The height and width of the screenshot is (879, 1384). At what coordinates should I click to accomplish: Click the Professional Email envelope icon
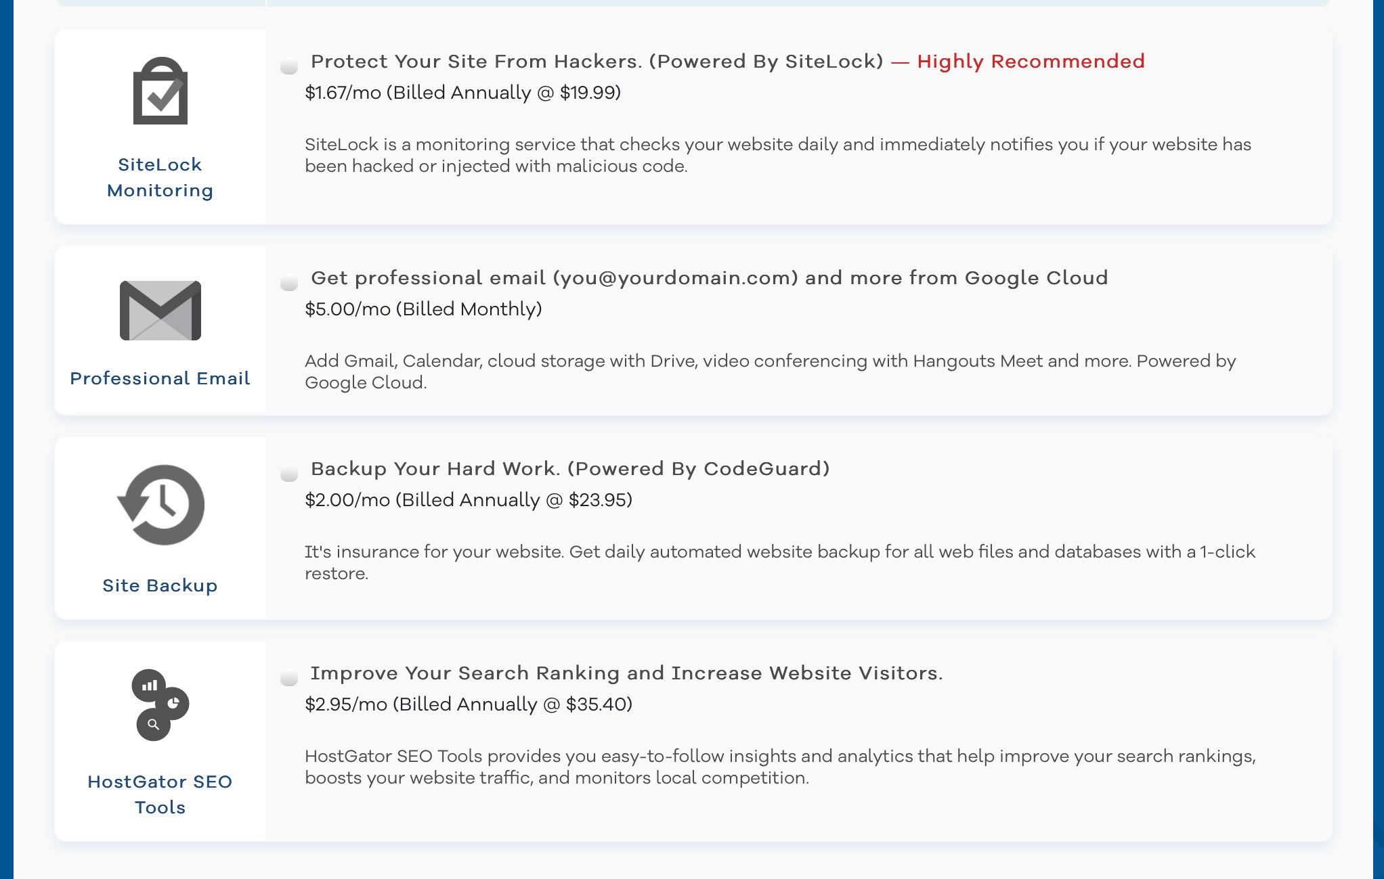(x=160, y=310)
